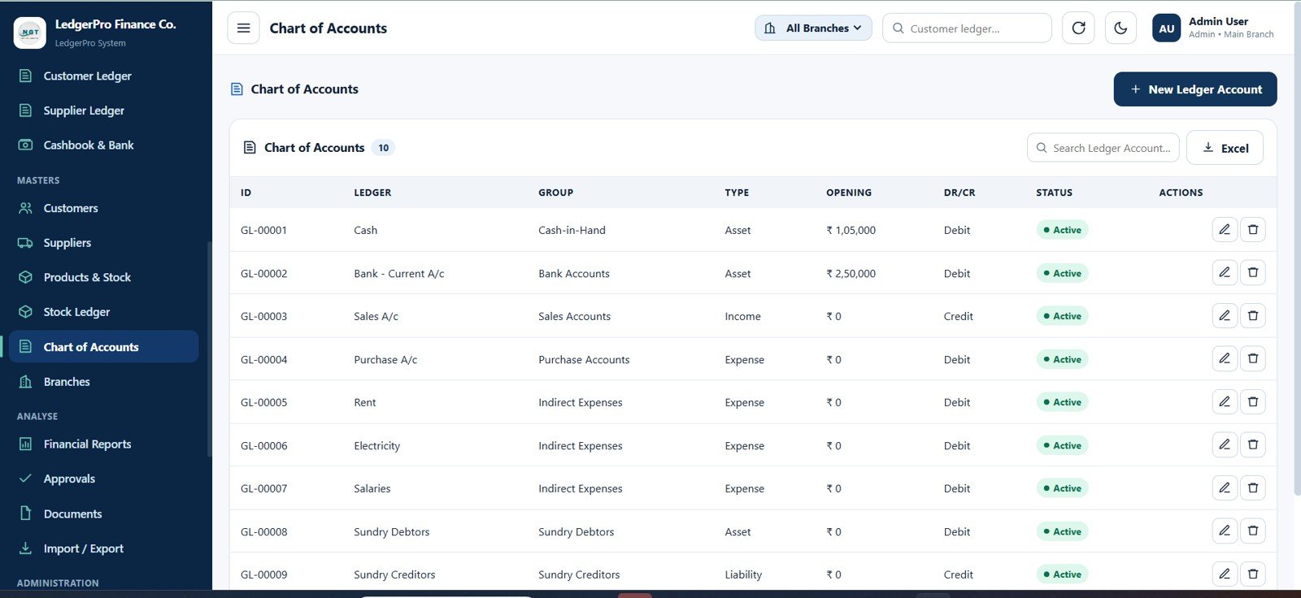
Task: Click the Active status badge for Cash
Action: pyautogui.click(x=1062, y=230)
